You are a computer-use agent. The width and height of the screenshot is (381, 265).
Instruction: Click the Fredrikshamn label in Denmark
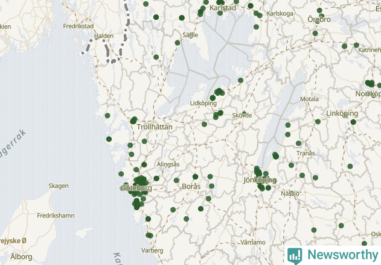56,216
